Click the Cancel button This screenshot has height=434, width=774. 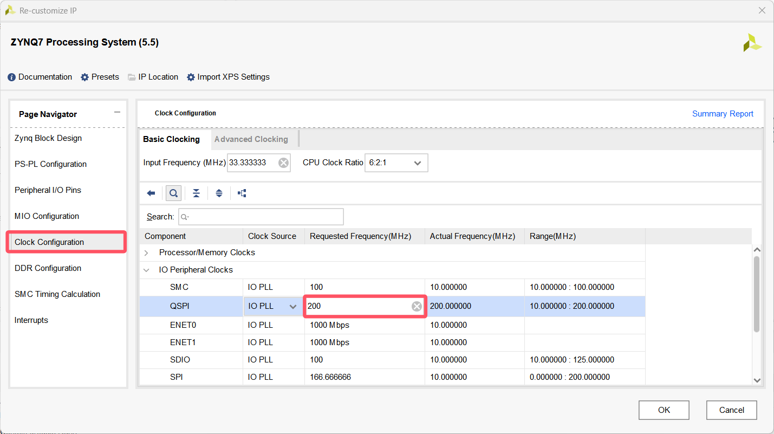point(732,410)
